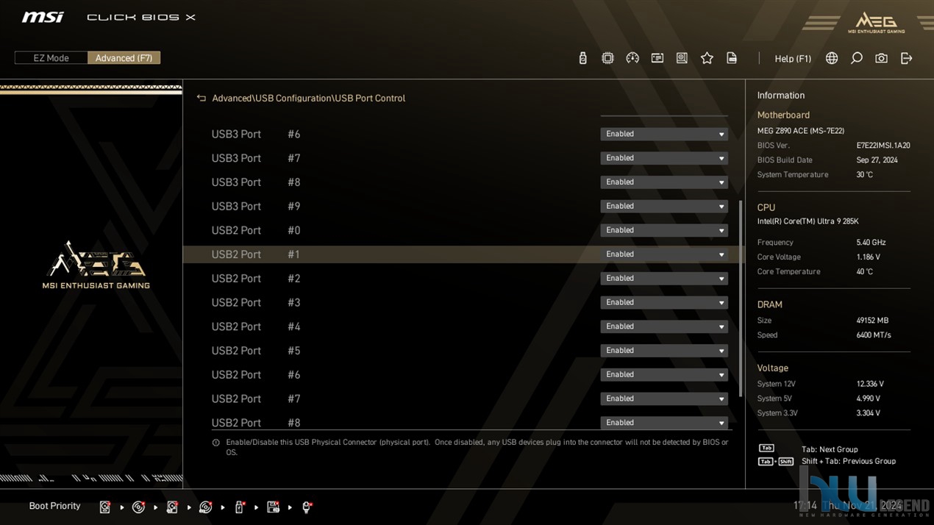Open the speedometer performance icon
The width and height of the screenshot is (934, 525).
click(x=632, y=58)
